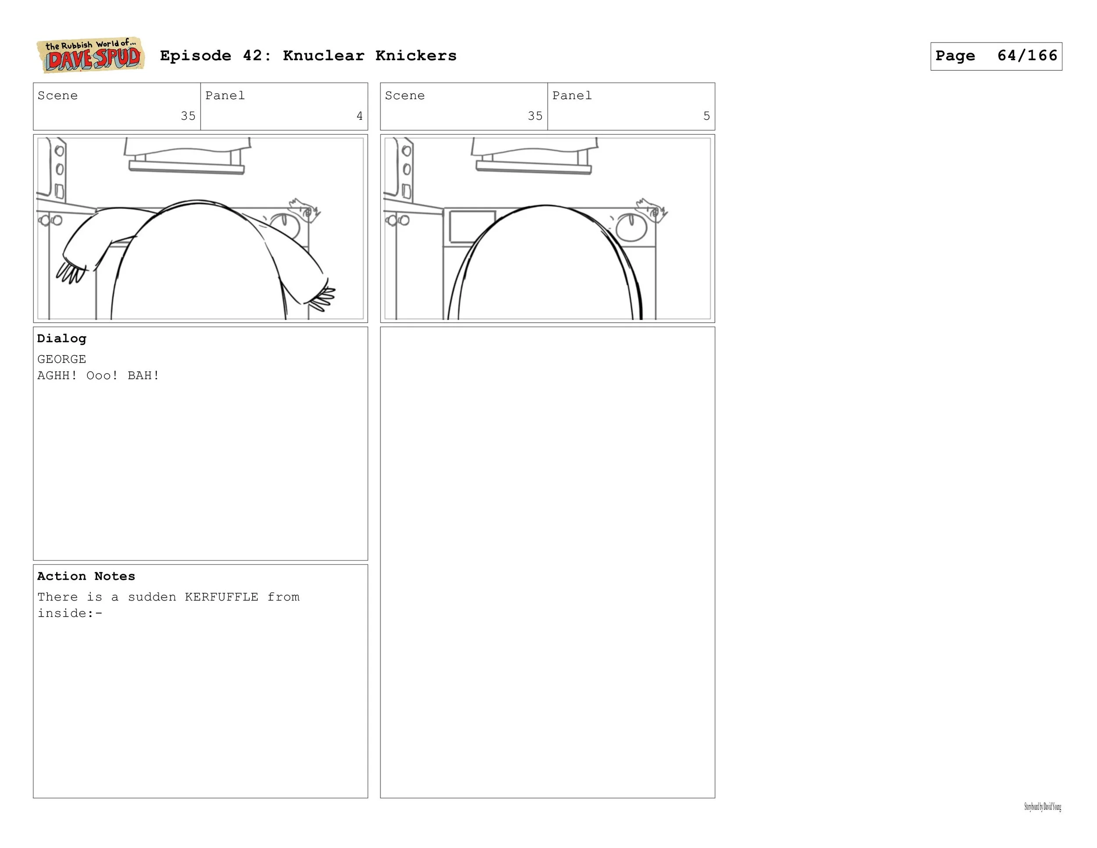Click the Panel 5 number cell
This screenshot has width=1097, height=848.
click(631, 107)
